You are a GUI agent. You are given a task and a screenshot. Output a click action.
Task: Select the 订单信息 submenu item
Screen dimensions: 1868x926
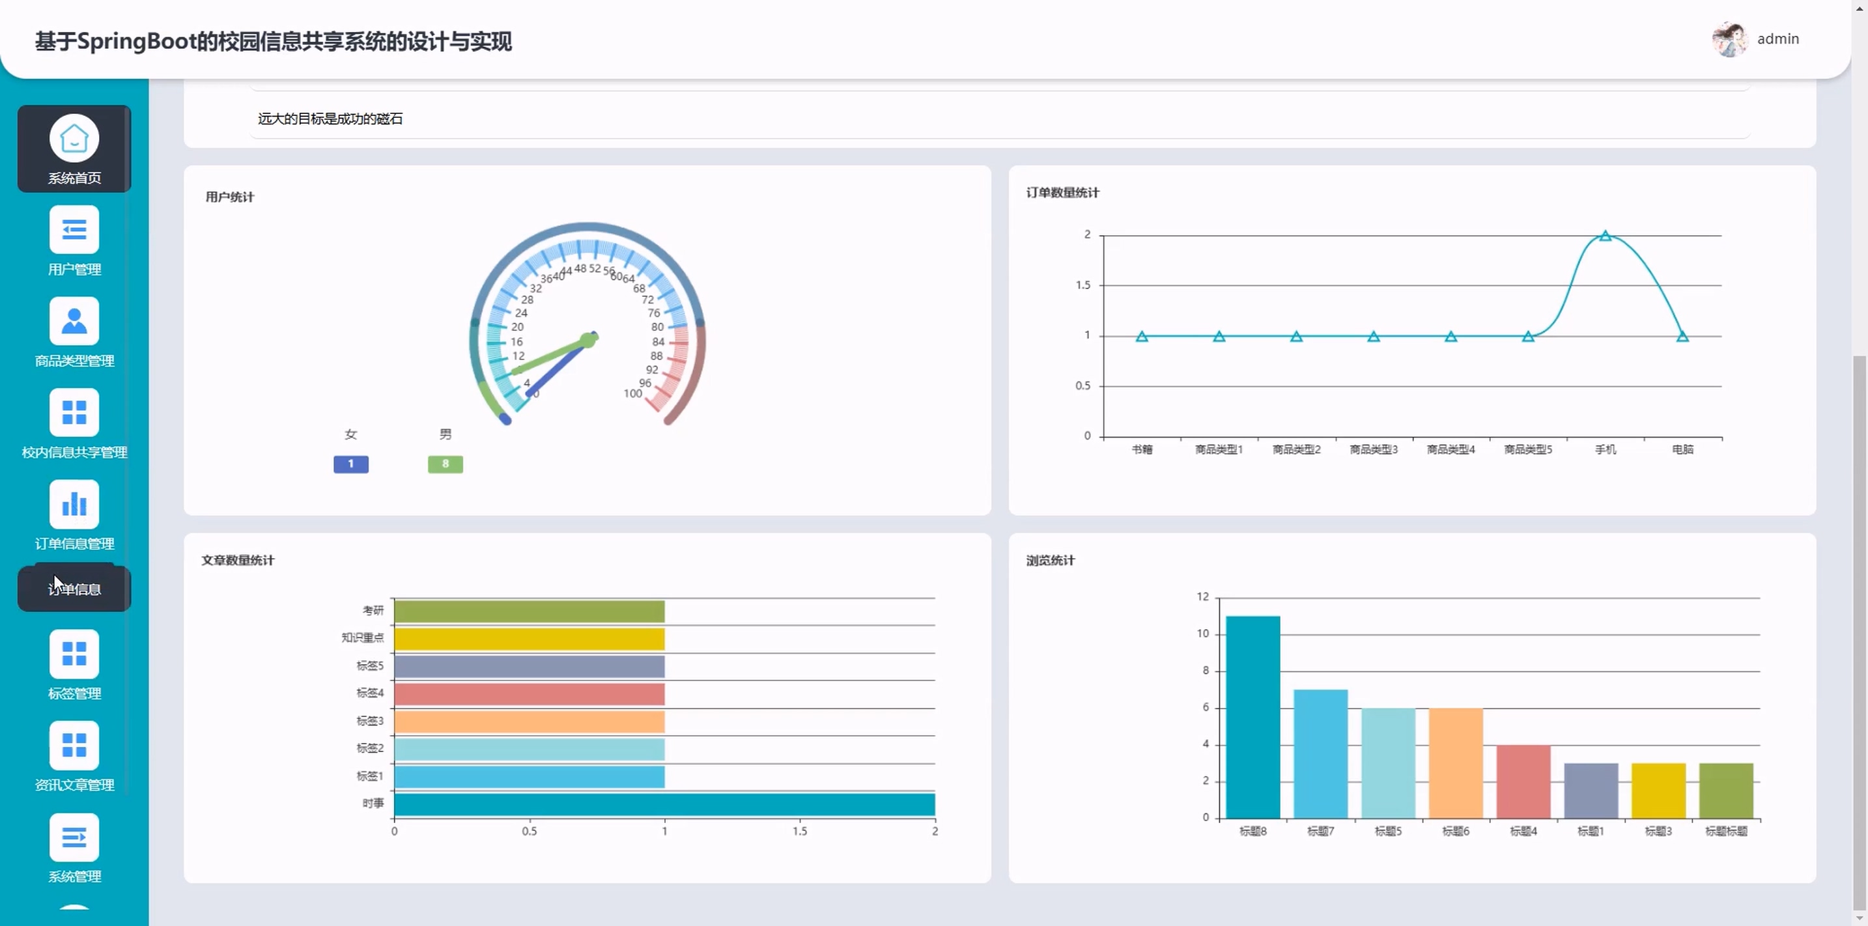point(74,589)
